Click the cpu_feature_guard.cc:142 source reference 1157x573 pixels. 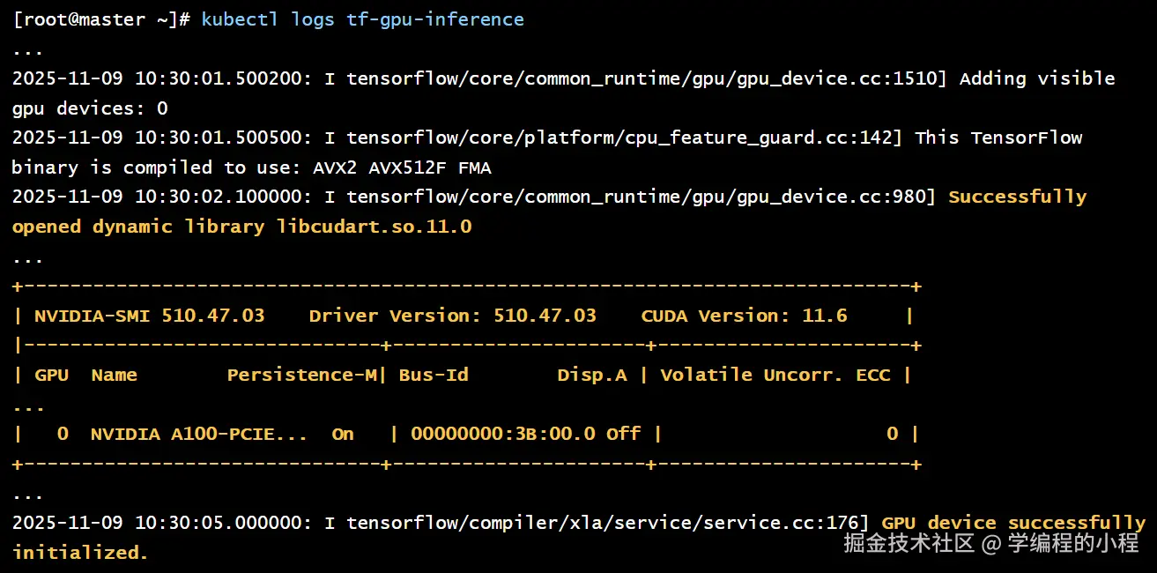pos(802,138)
